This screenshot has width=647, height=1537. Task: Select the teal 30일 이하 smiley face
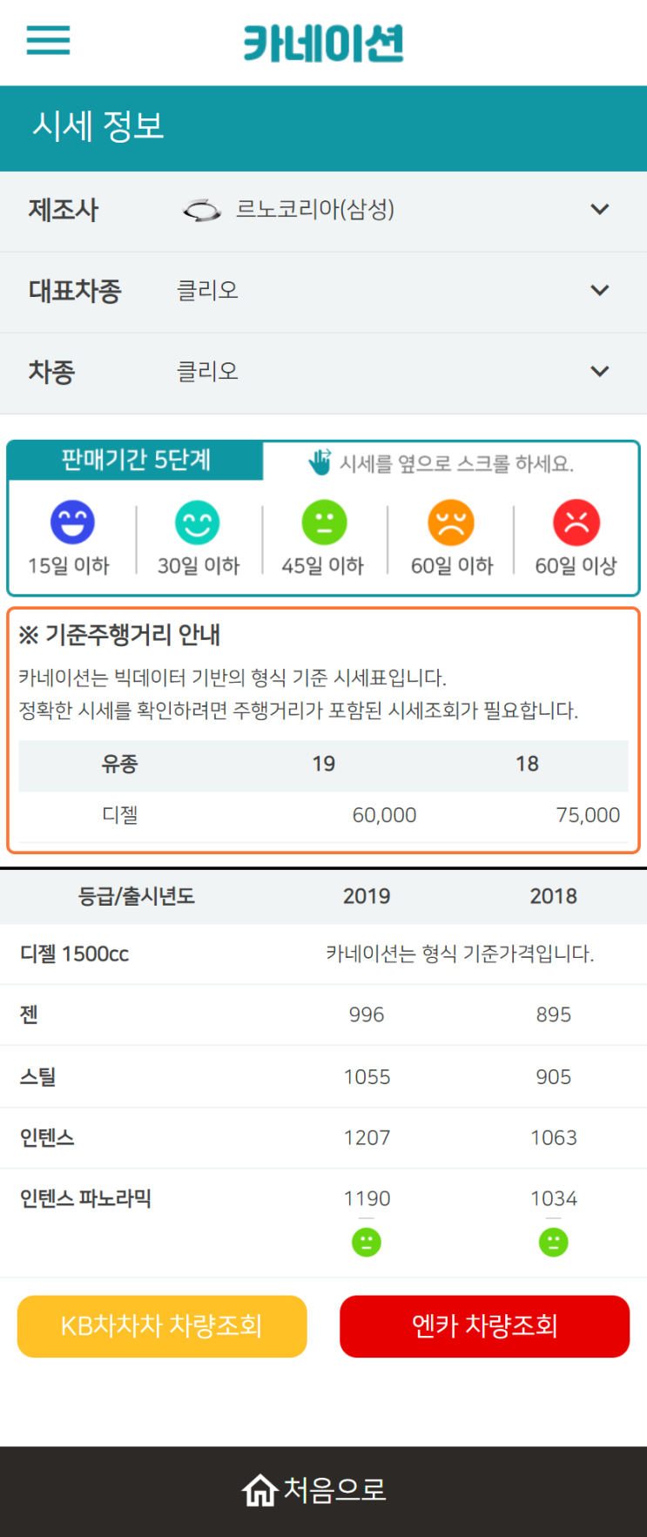click(198, 522)
